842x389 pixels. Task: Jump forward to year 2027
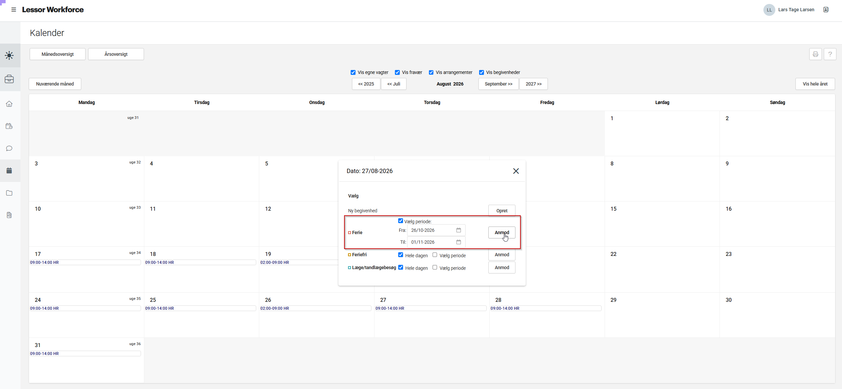click(x=534, y=84)
